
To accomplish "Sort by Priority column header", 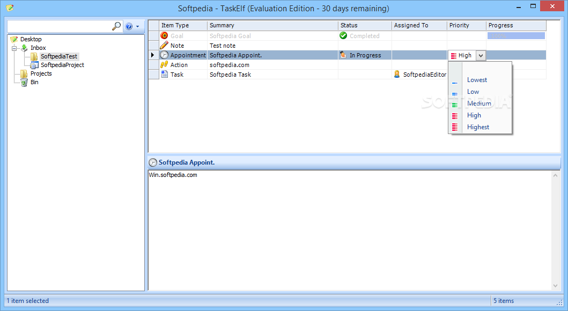I will tap(467, 25).
